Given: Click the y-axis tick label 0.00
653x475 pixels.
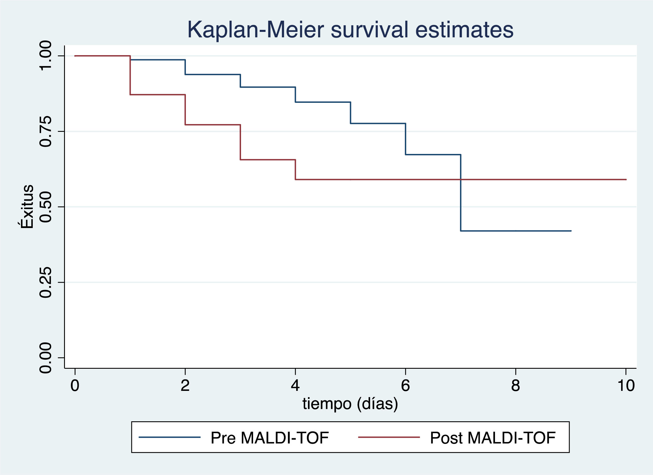Looking at the screenshot, I should [45, 358].
